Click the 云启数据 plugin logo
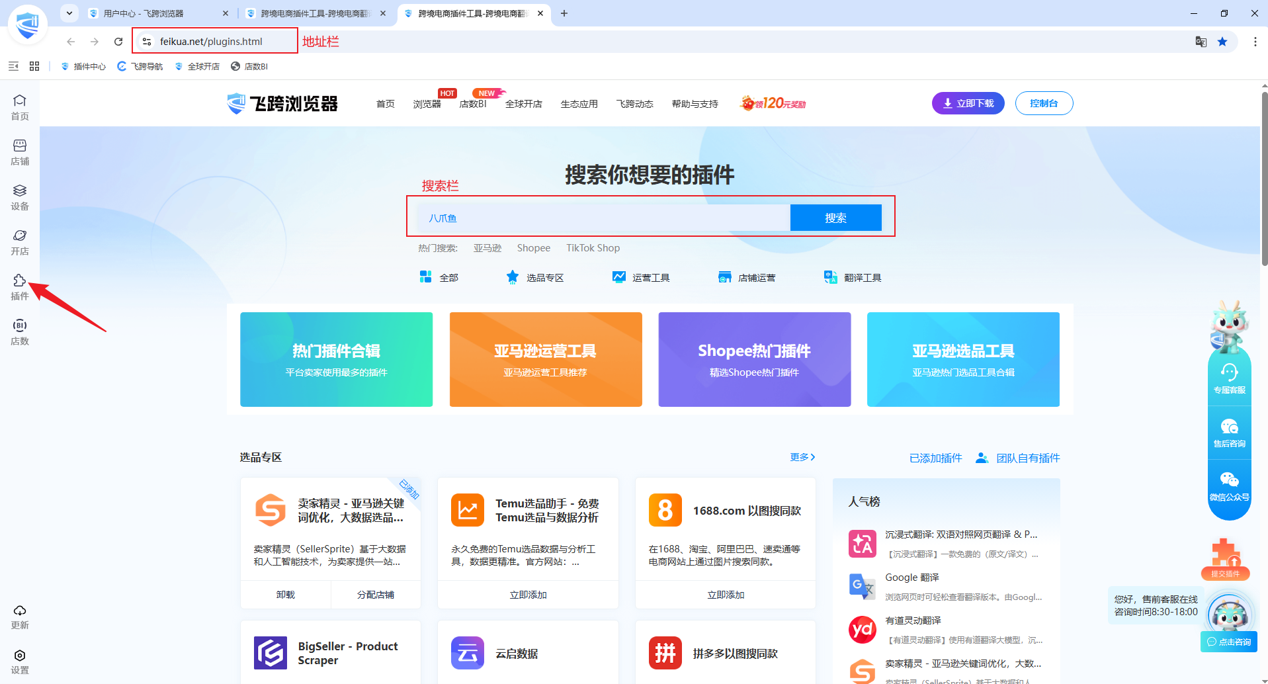This screenshot has width=1268, height=684. tap(468, 653)
